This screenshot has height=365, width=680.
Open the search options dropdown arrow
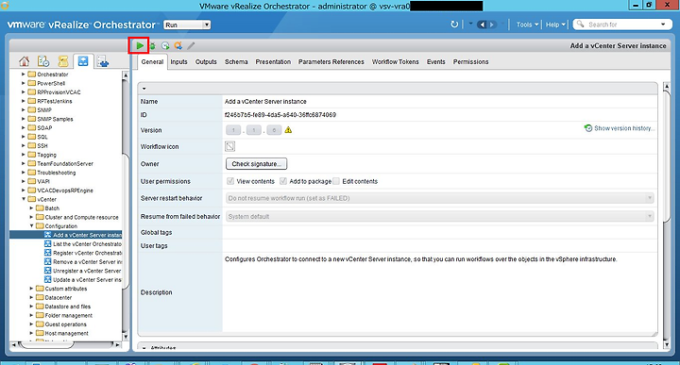(x=663, y=25)
